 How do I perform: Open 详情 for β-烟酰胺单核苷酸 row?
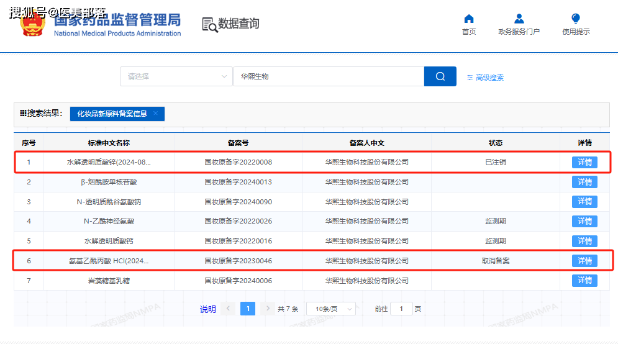click(584, 182)
